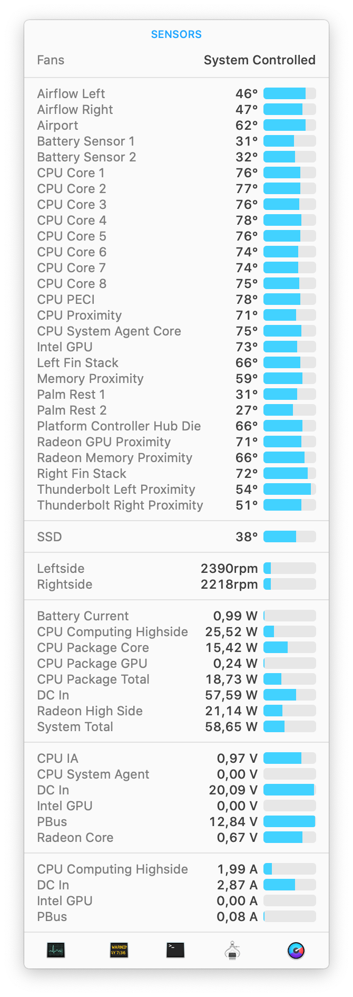Click the CPU Package Total power row
Screen dimensions: 353x997
coord(177,679)
